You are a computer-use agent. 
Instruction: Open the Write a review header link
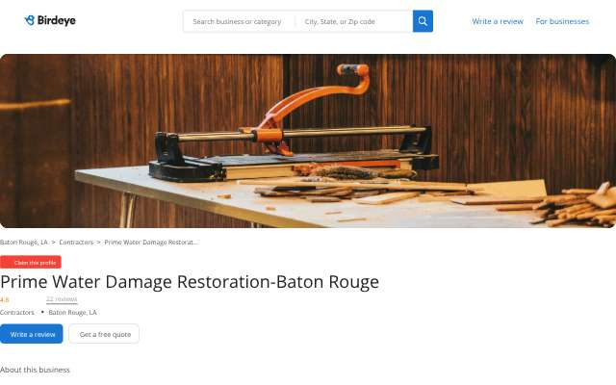(x=498, y=21)
